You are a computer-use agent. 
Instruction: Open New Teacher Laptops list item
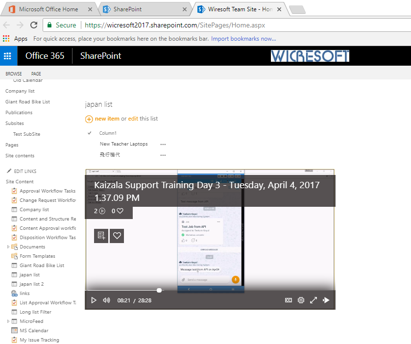124,144
